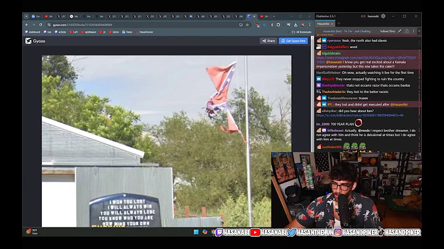Close the HasanAbi chat tab
Viewport: 444px width, 249px height.
(332, 24)
